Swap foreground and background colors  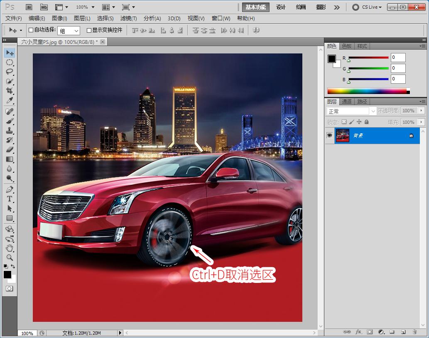13,266
